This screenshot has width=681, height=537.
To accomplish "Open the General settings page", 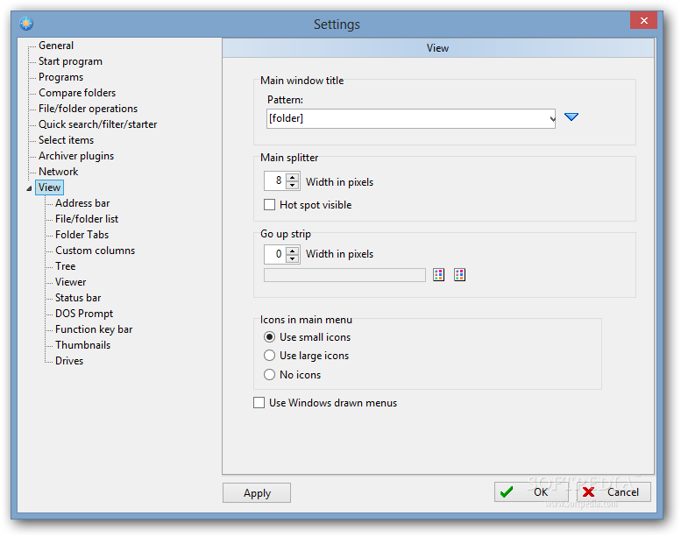I will coord(56,46).
